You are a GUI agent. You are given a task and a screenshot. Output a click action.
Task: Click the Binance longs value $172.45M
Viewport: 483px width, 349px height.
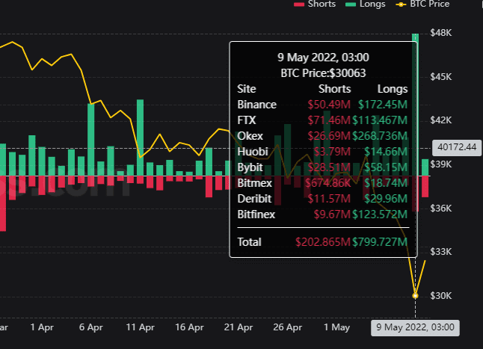click(x=383, y=105)
